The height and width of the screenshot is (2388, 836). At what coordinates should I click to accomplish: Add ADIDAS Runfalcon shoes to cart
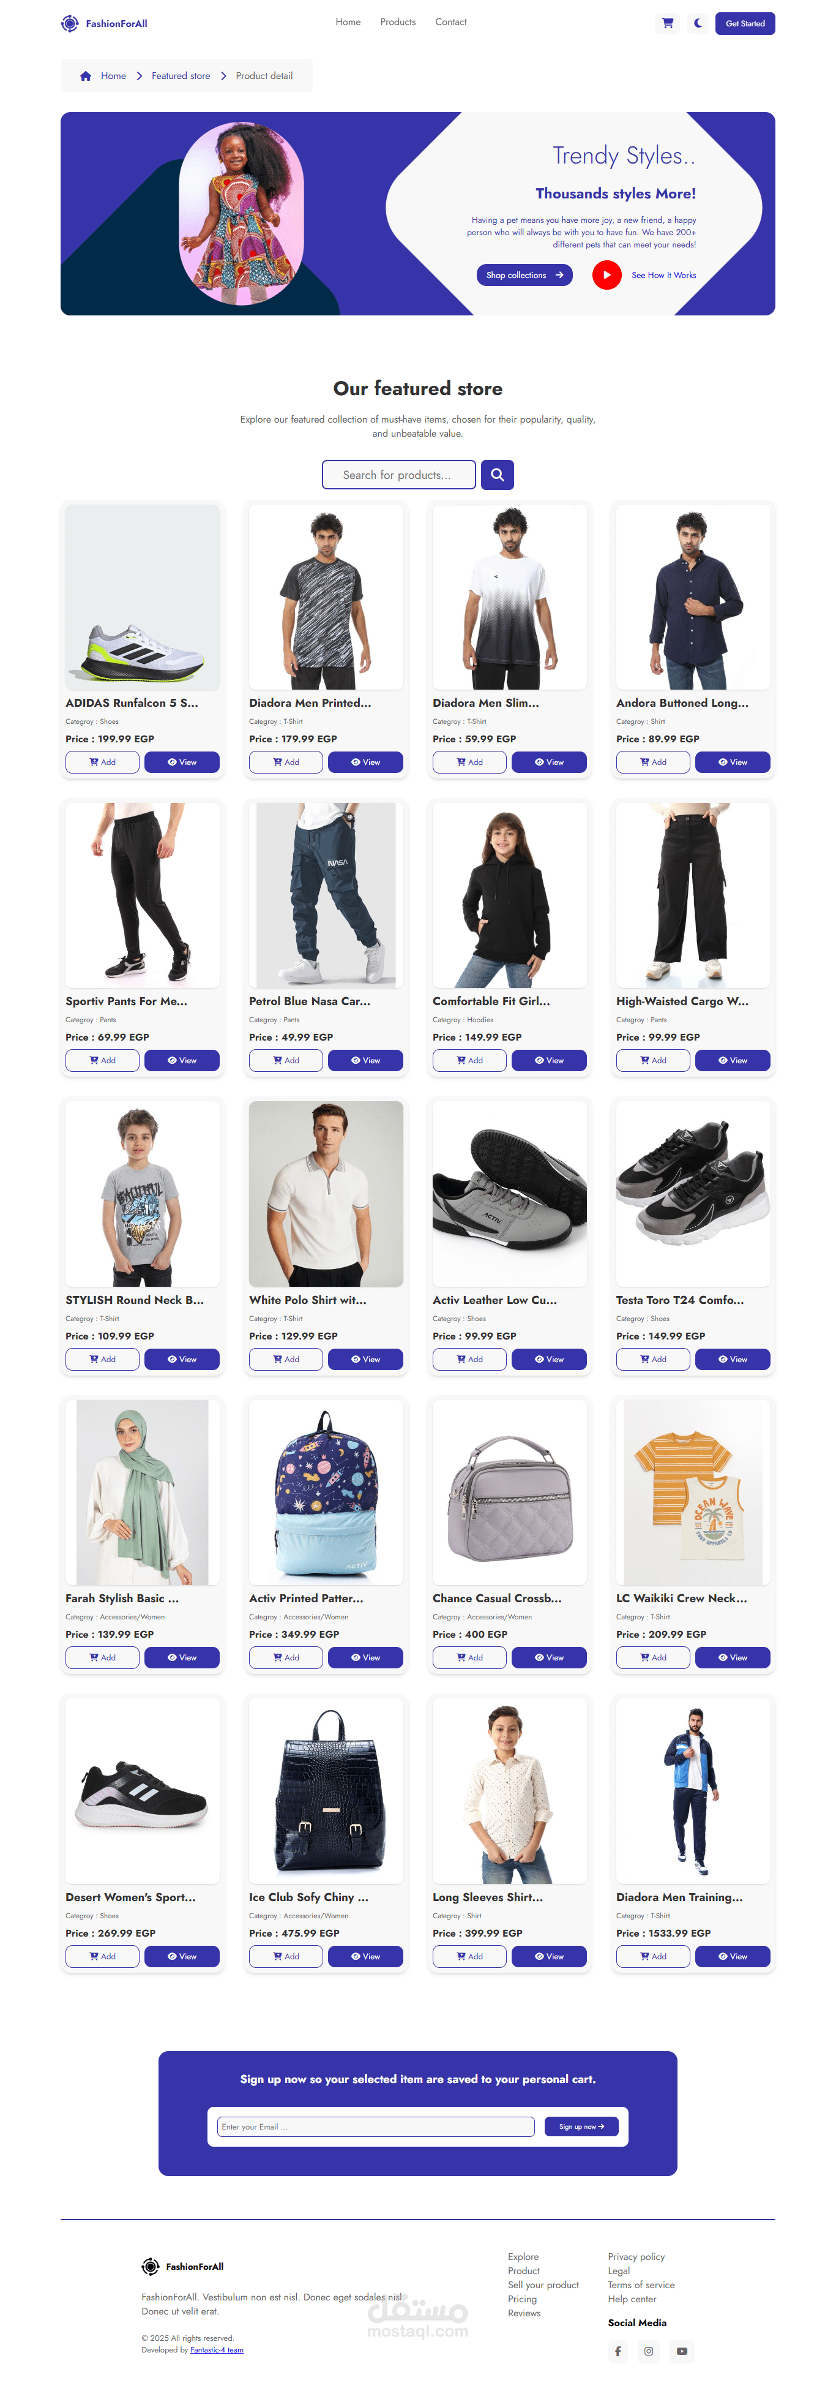[103, 762]
